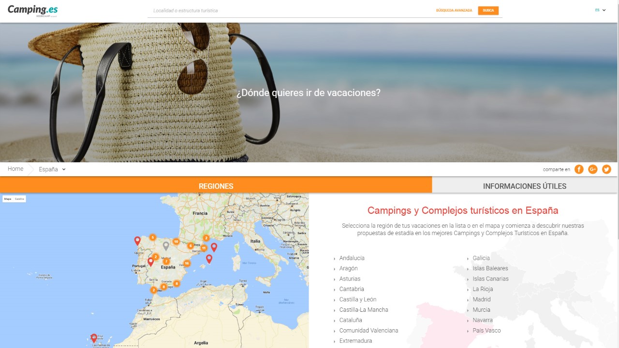Keep the map in Mapa view

tap(7, 198)
